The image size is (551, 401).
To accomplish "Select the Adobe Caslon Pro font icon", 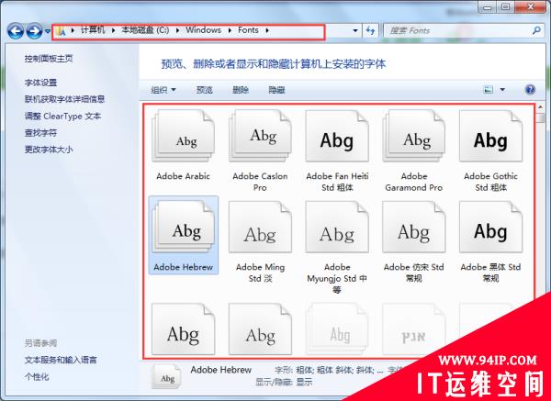I will (x=260, y=136).
